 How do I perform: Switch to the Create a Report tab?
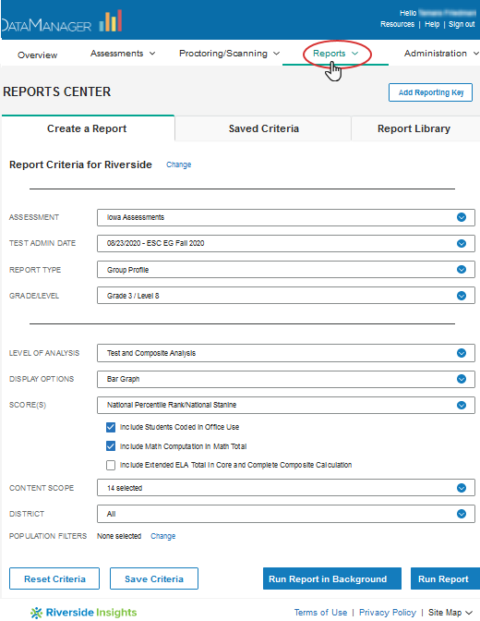(88, 128)
